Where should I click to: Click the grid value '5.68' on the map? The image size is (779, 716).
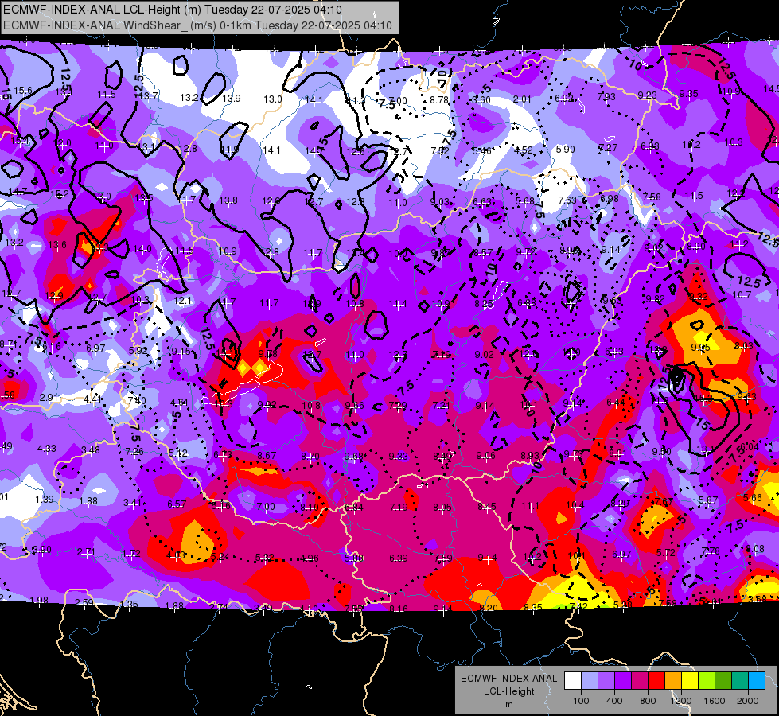(x=525, y=200)
